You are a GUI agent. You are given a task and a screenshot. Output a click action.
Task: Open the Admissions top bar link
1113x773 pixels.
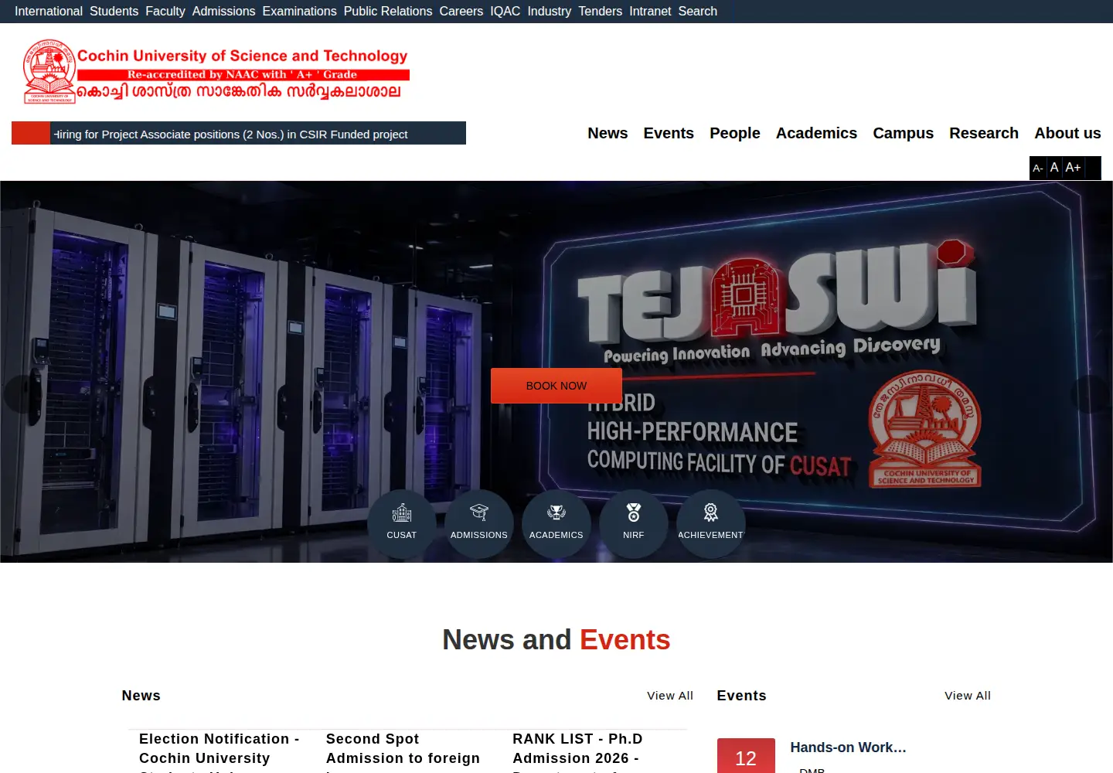(223, 11)
